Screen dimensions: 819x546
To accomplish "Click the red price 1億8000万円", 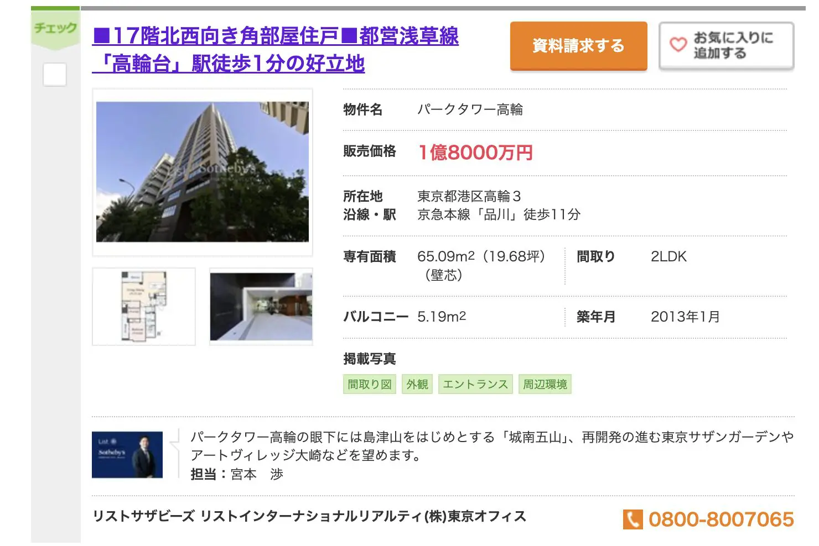I will 475,153.
